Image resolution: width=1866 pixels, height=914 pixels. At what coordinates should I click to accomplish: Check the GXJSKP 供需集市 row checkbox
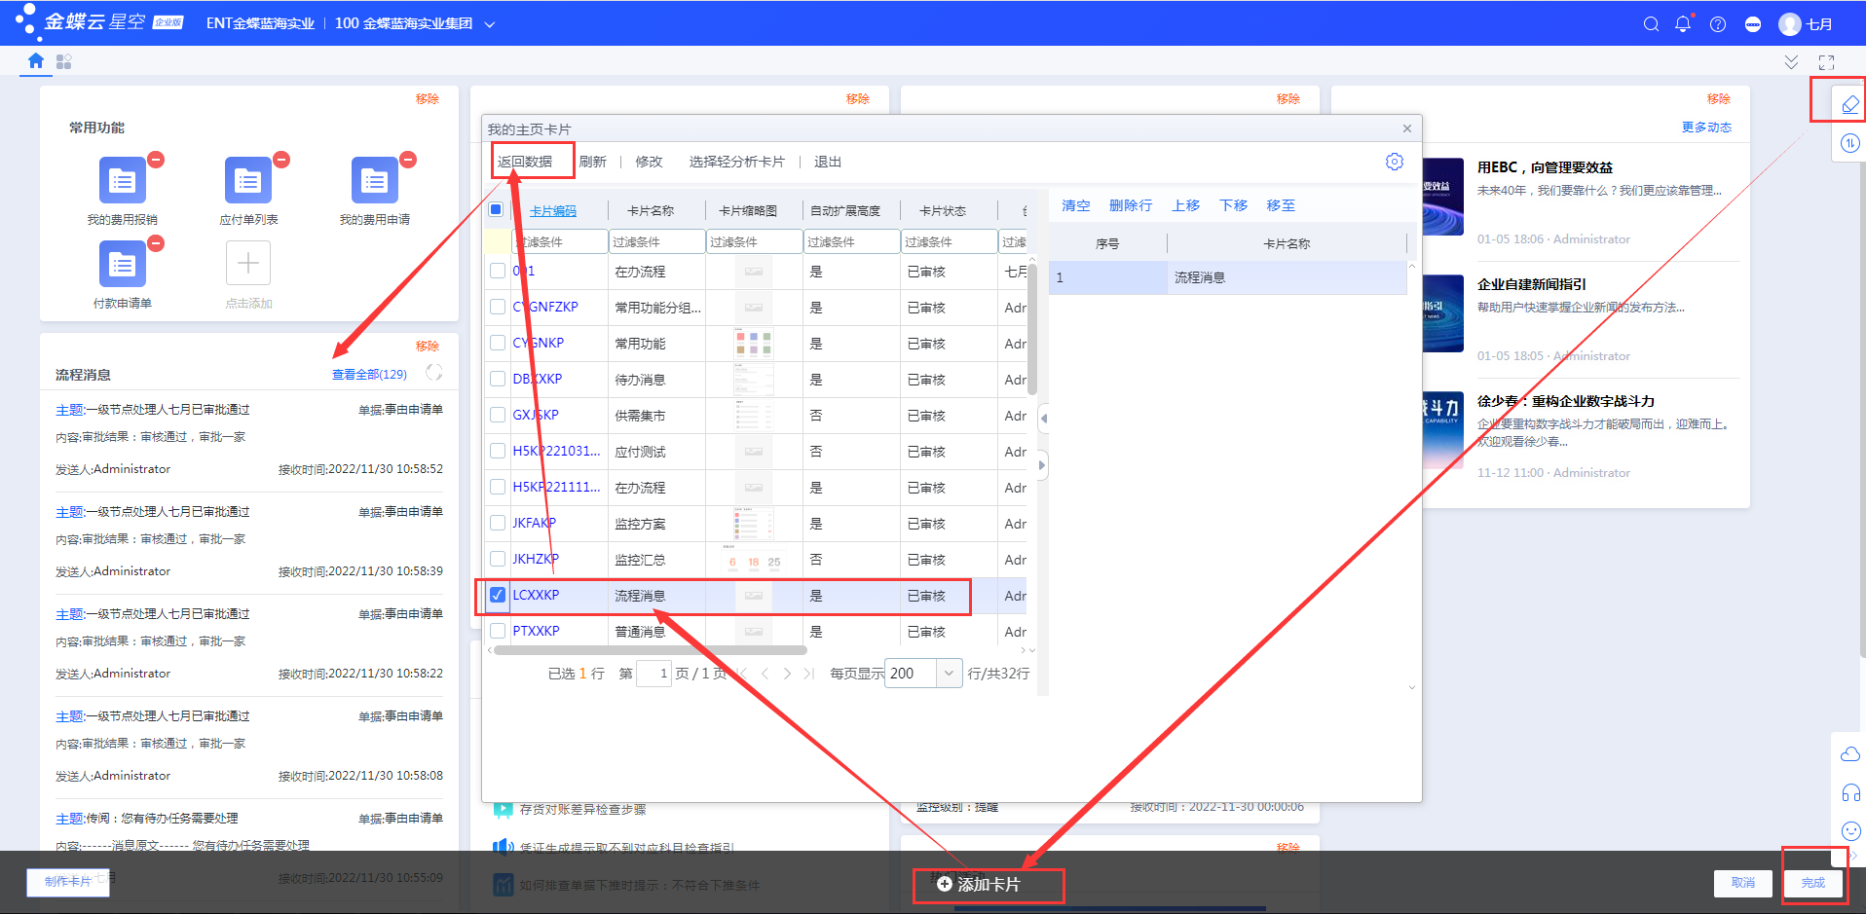point(498,415)
